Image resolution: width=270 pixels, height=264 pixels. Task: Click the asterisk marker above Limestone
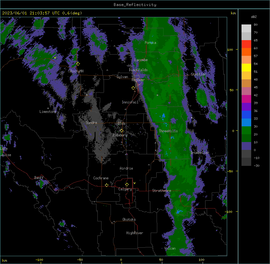[x=48, y=108]
